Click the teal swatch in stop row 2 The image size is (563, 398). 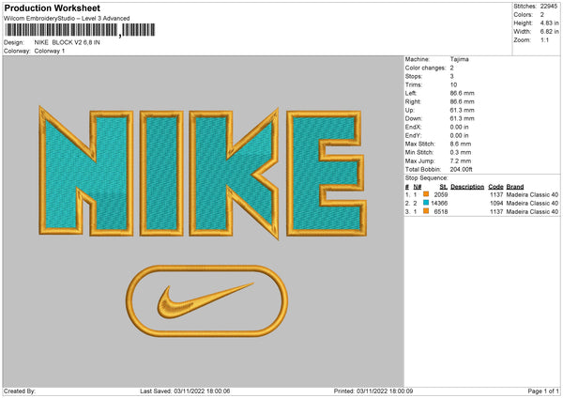point(426,203)
